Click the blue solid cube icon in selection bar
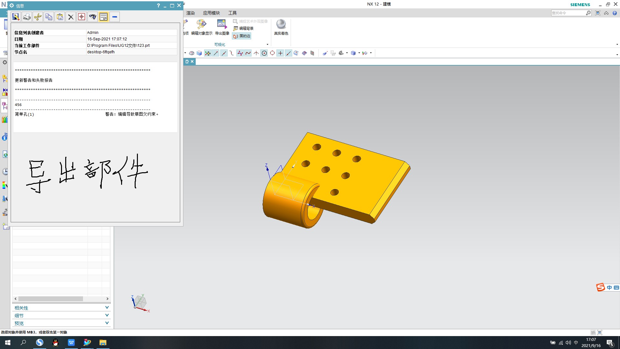The height and width of the screenshot is (349, 620). click(x=199, y=53)
